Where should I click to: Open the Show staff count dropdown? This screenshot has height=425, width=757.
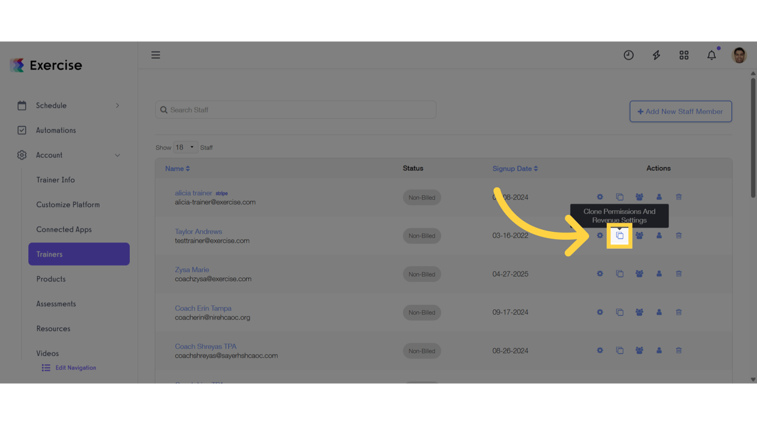(185, 147)
